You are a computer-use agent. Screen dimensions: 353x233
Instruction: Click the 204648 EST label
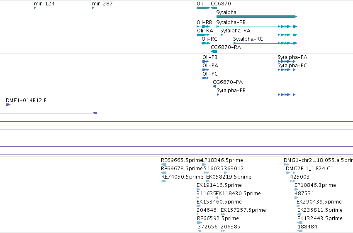click(207, 210)
